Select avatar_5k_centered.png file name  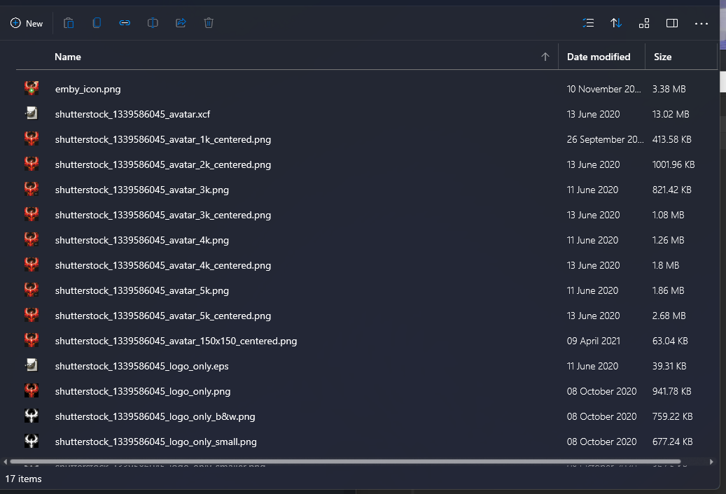tap(163, 316)
